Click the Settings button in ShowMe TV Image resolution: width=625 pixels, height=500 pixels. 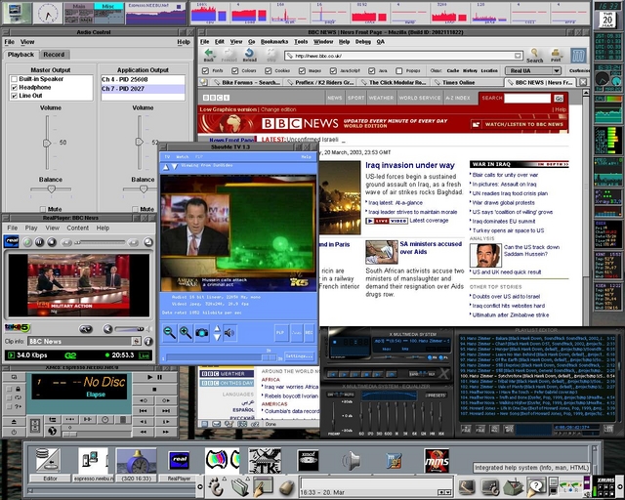tap(299, 355)
